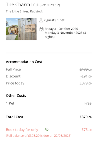Click the 1 Pet cost row label
108x143 pixels.
(x=10, y=103)
